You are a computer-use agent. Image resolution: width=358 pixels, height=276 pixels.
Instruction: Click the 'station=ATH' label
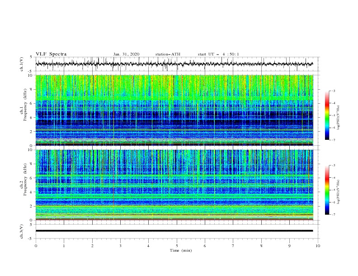click(x=168, y=54)
